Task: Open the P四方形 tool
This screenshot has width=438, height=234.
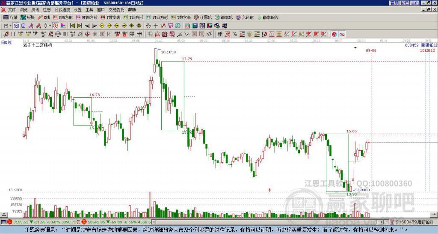Action: click(63, 17)
